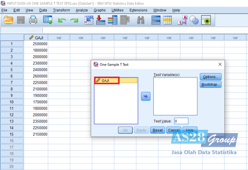Click the Print icon in toolbar

(x=33, y=21)
